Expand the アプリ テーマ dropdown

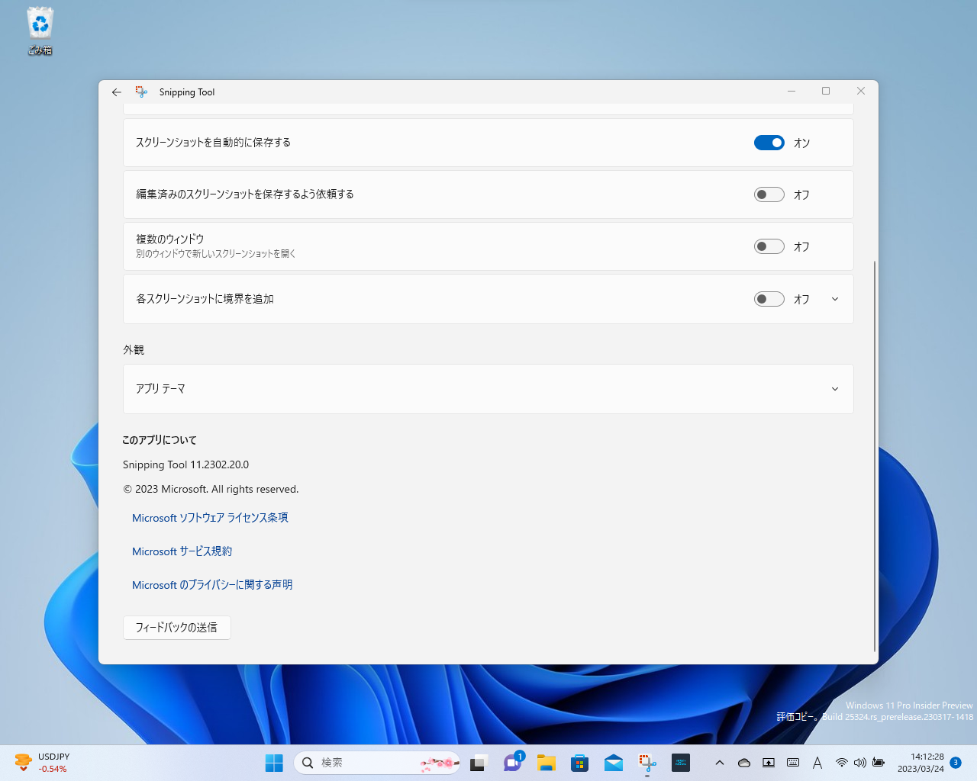pos(834,389)
